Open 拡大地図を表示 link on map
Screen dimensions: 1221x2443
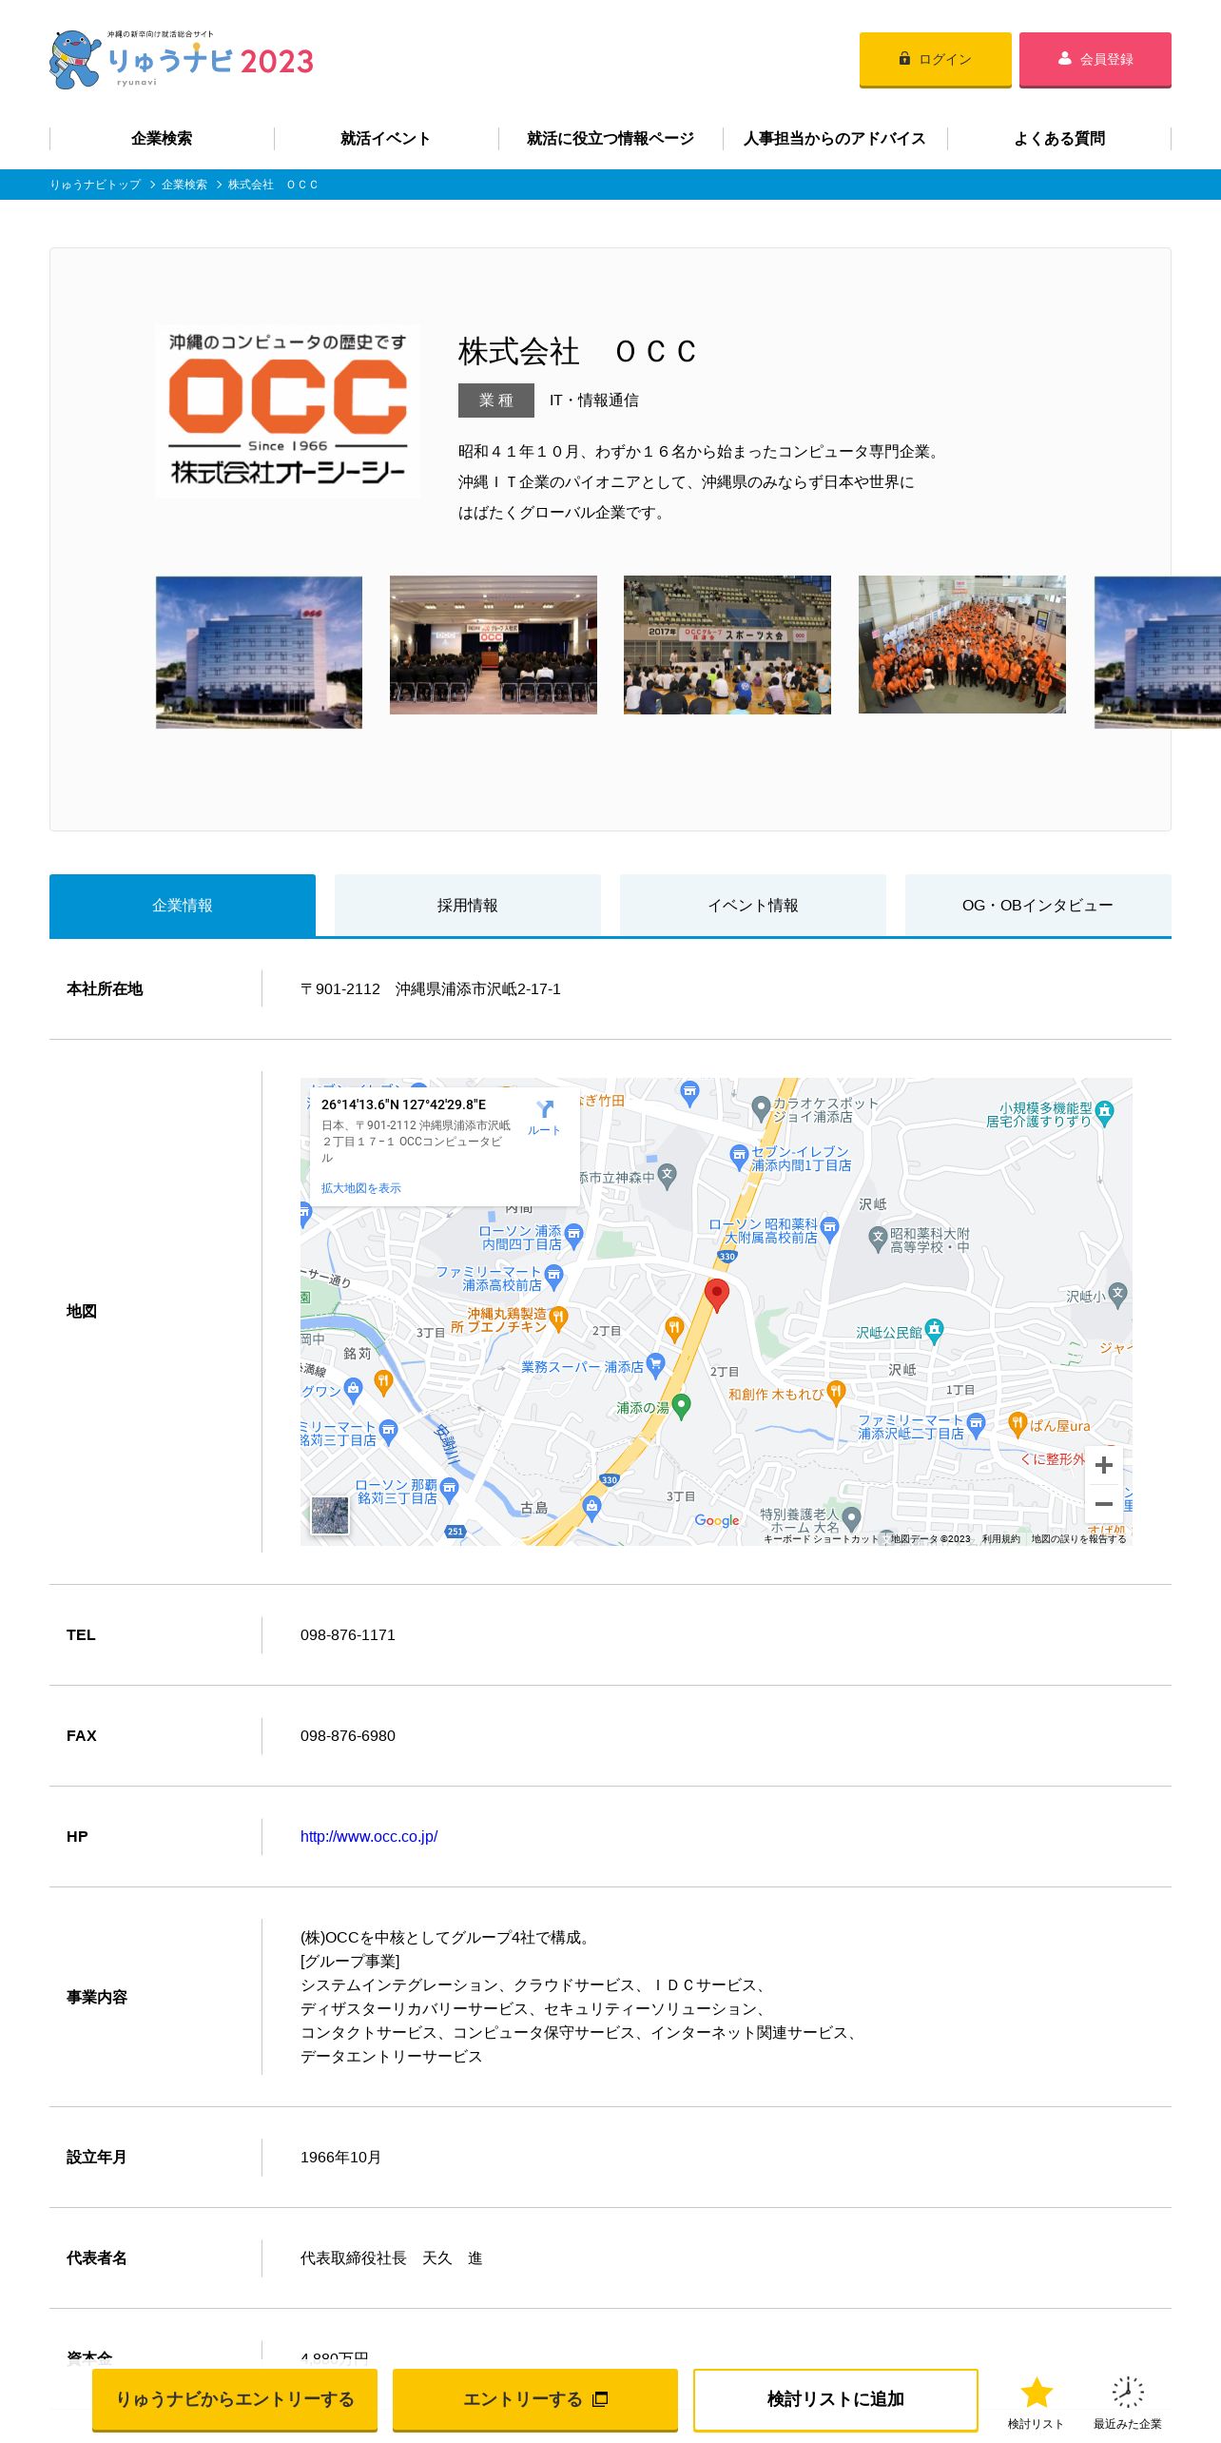coord(361,1188)
